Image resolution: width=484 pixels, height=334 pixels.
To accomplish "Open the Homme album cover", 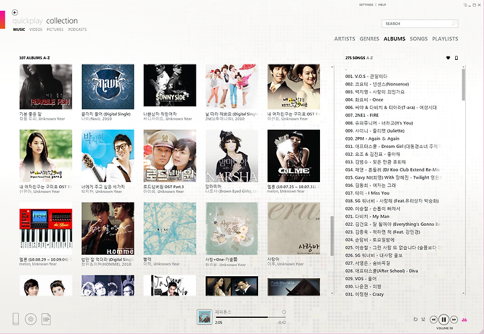I will tap(108, 228).
